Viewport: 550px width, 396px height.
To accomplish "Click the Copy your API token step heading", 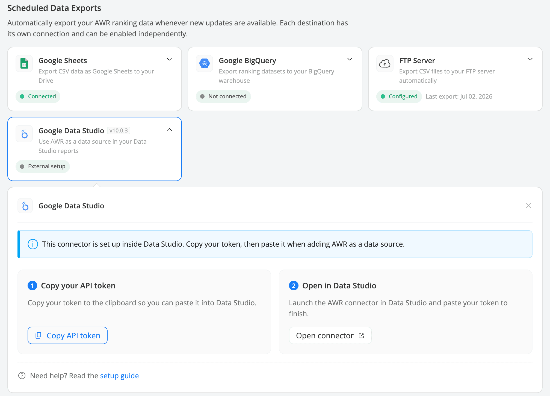I will 78,286.
